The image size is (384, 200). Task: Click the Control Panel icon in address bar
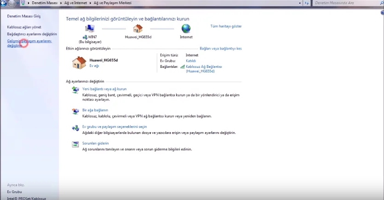click(23, 3)
